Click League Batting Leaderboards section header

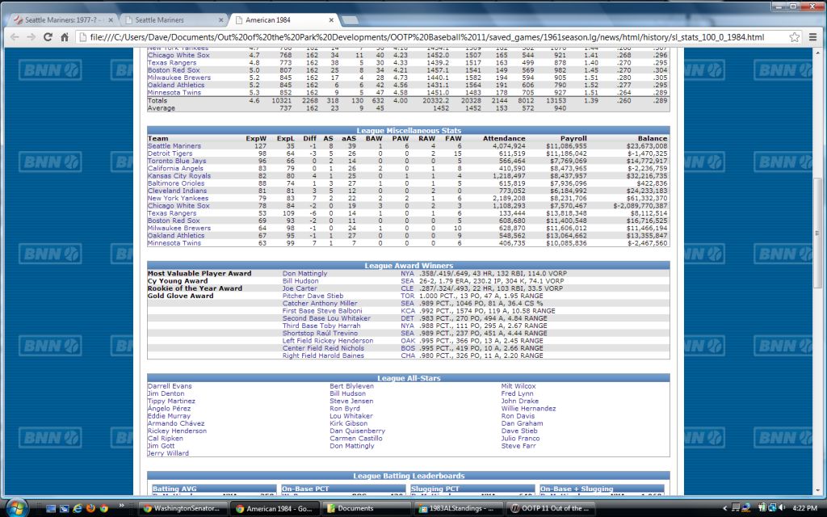[x=409, y=475]
